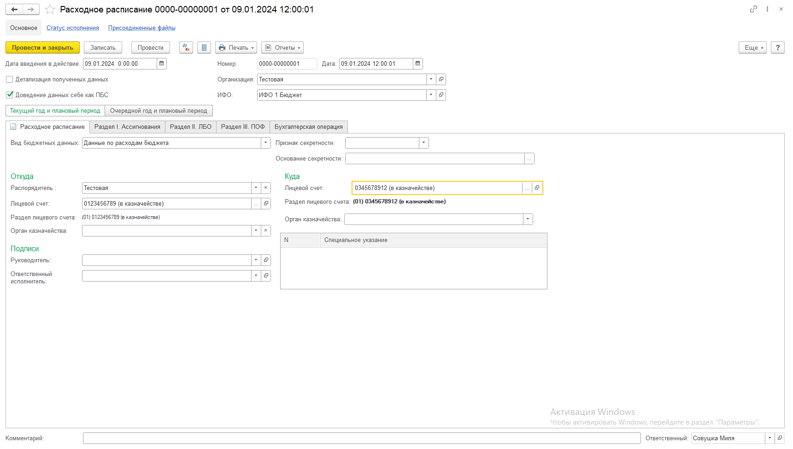This screenshot has width=793, height=449.
Task: Open Раздел II. ЛБО tab
Action: coord(191,127)
